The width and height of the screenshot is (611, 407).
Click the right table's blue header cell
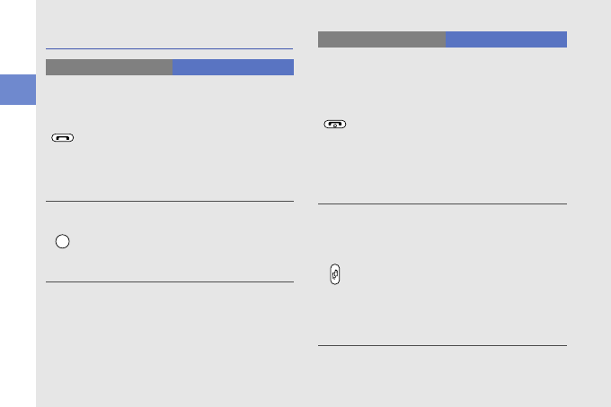click(506, 39)
